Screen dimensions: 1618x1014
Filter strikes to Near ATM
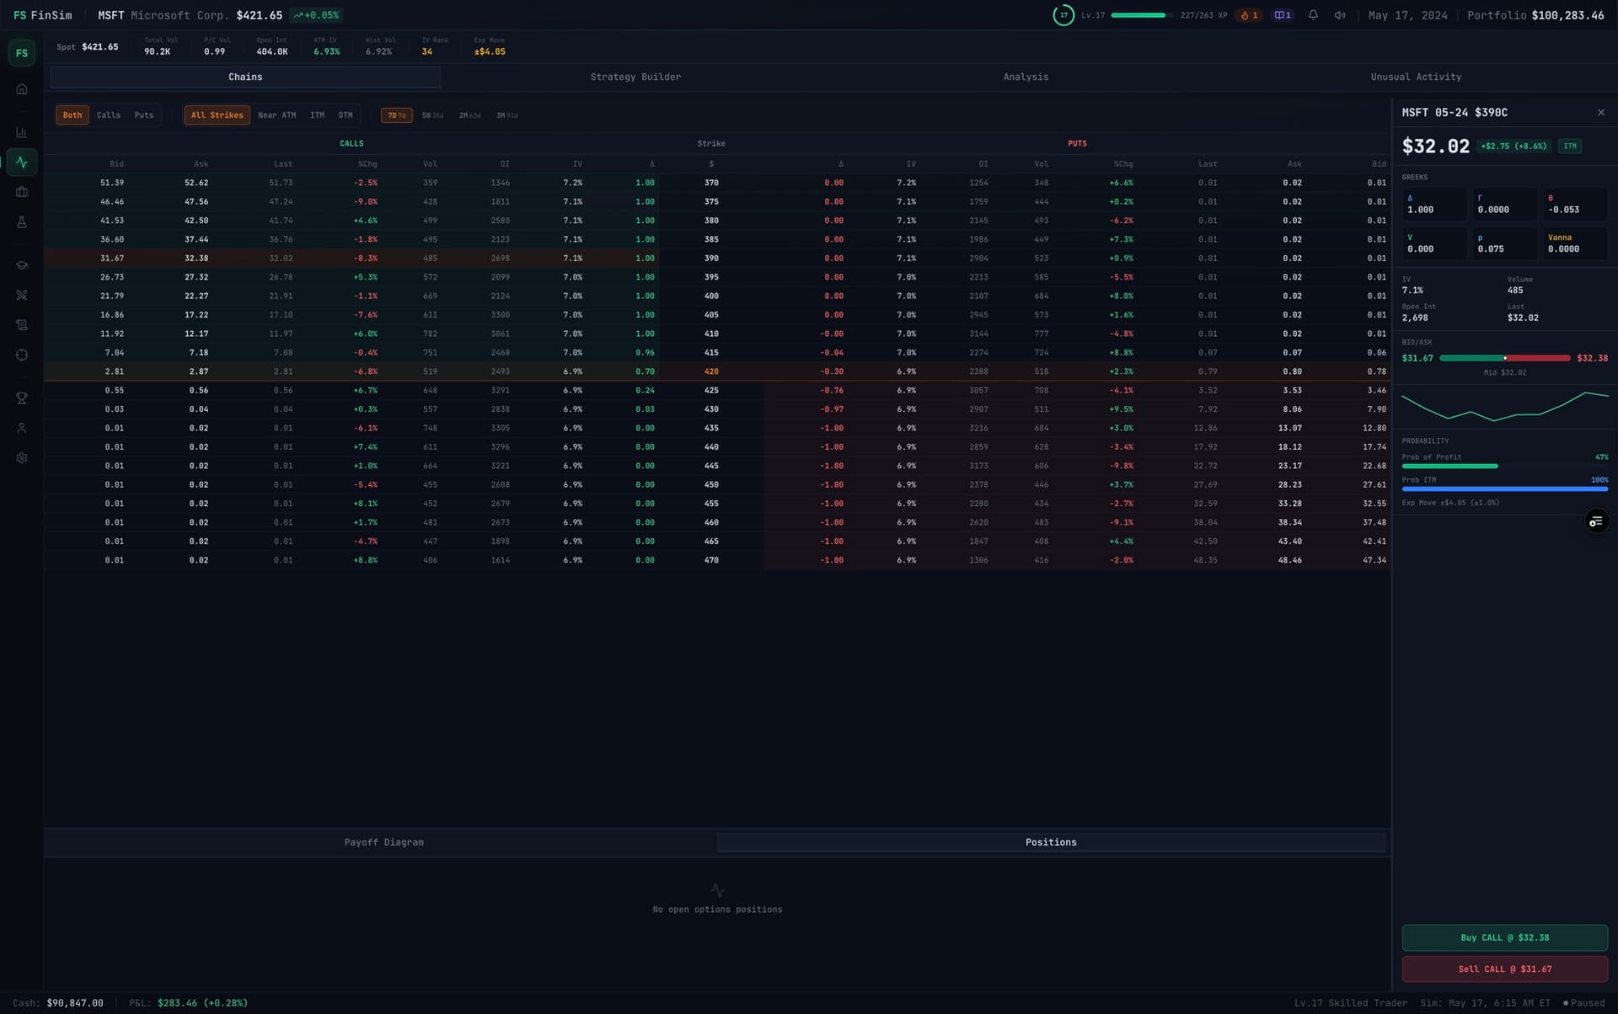(x=276, y=115)
